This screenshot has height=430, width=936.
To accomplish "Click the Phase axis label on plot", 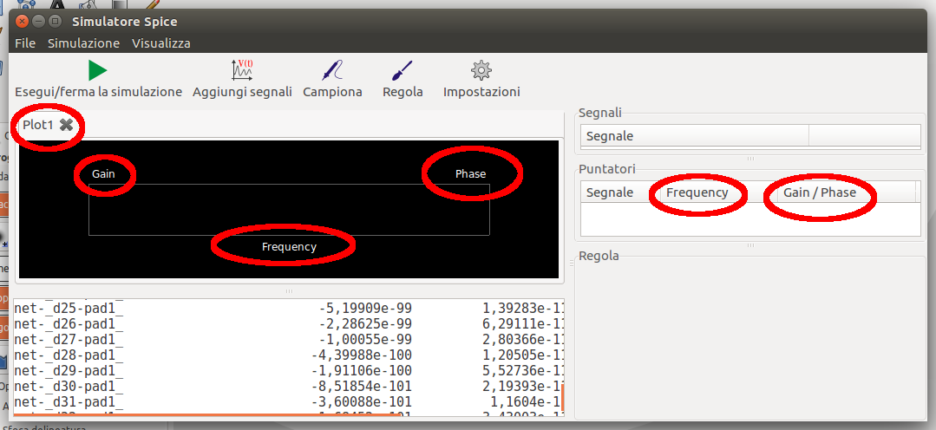I will (470, 173).
